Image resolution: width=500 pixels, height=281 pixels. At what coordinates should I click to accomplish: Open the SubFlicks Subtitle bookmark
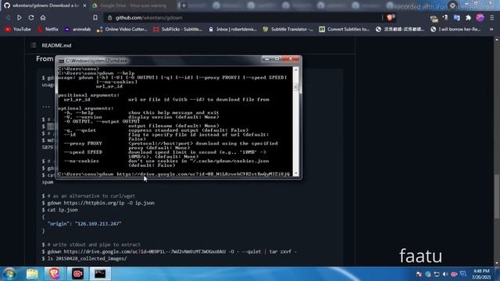(178, 30)
